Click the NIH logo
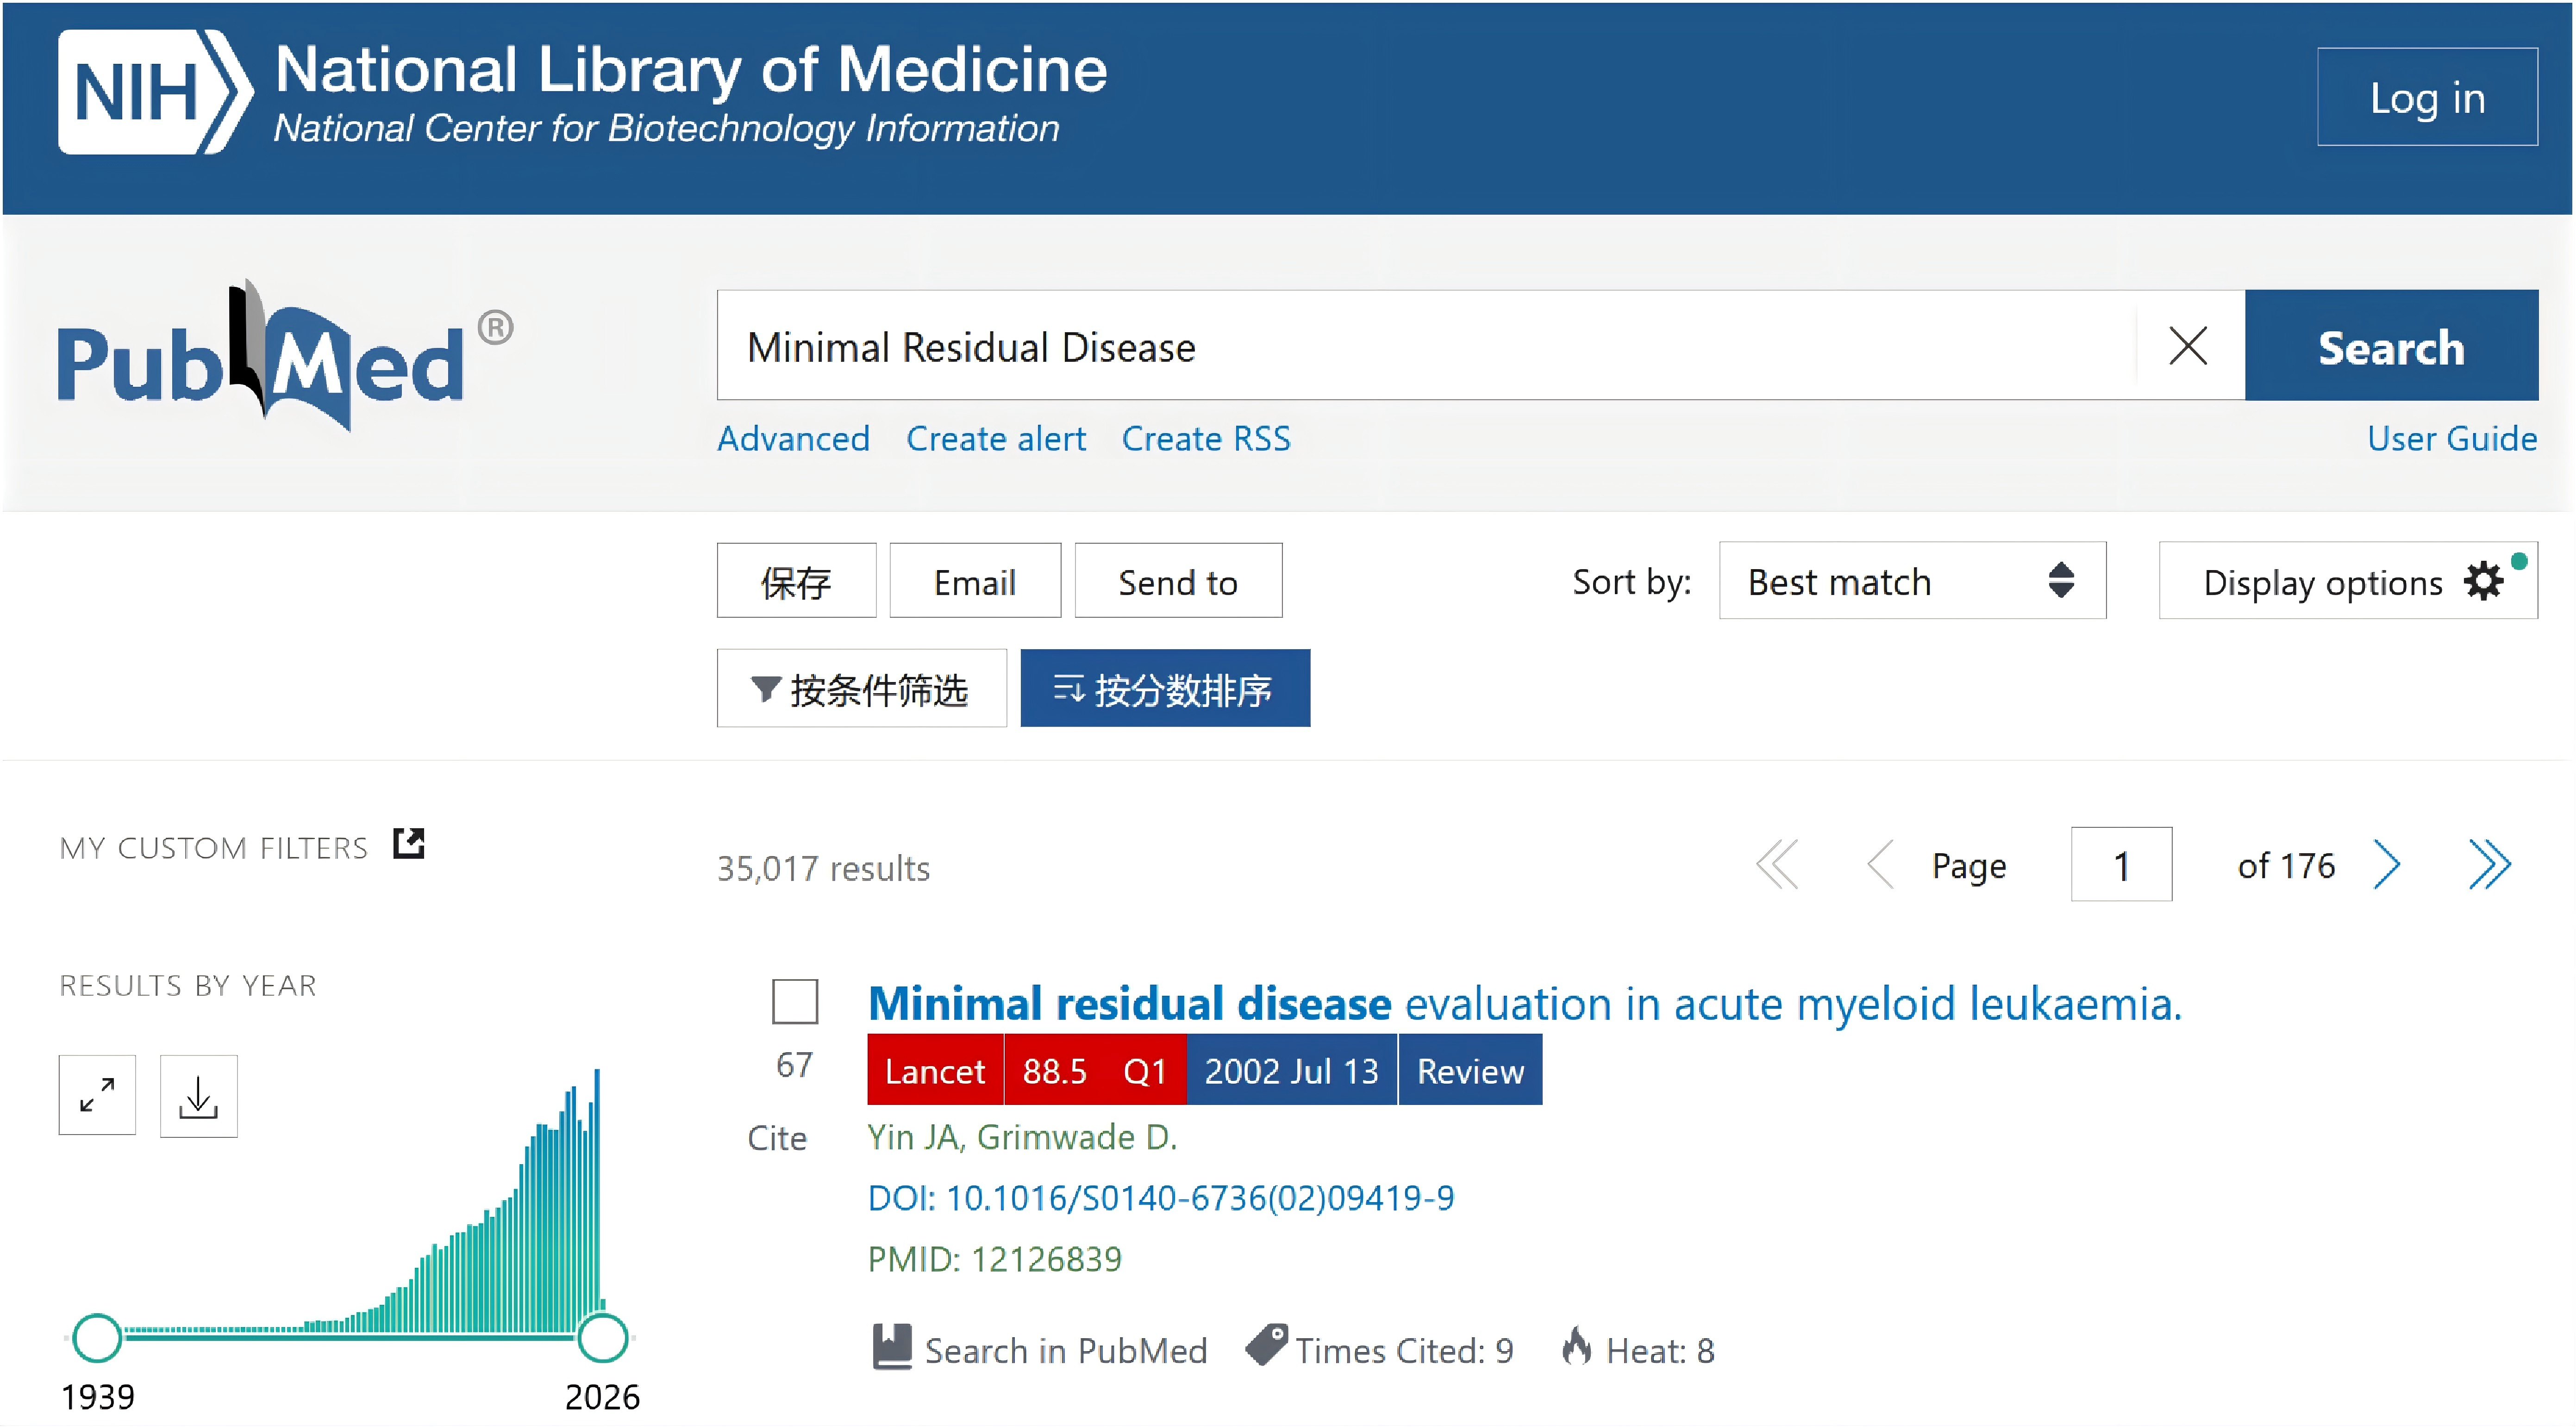The width and height of the screenshot is (2576, 1427). click(x=155, y=93)
